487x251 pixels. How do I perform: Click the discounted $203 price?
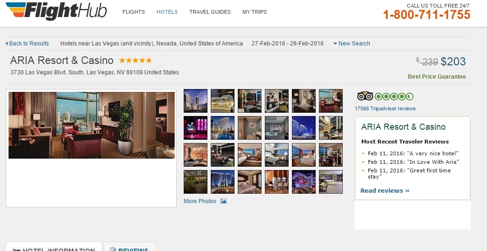(x=453, y=62)
